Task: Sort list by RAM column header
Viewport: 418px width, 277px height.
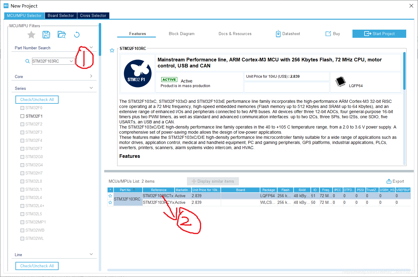Action: (x=302, y=190)
